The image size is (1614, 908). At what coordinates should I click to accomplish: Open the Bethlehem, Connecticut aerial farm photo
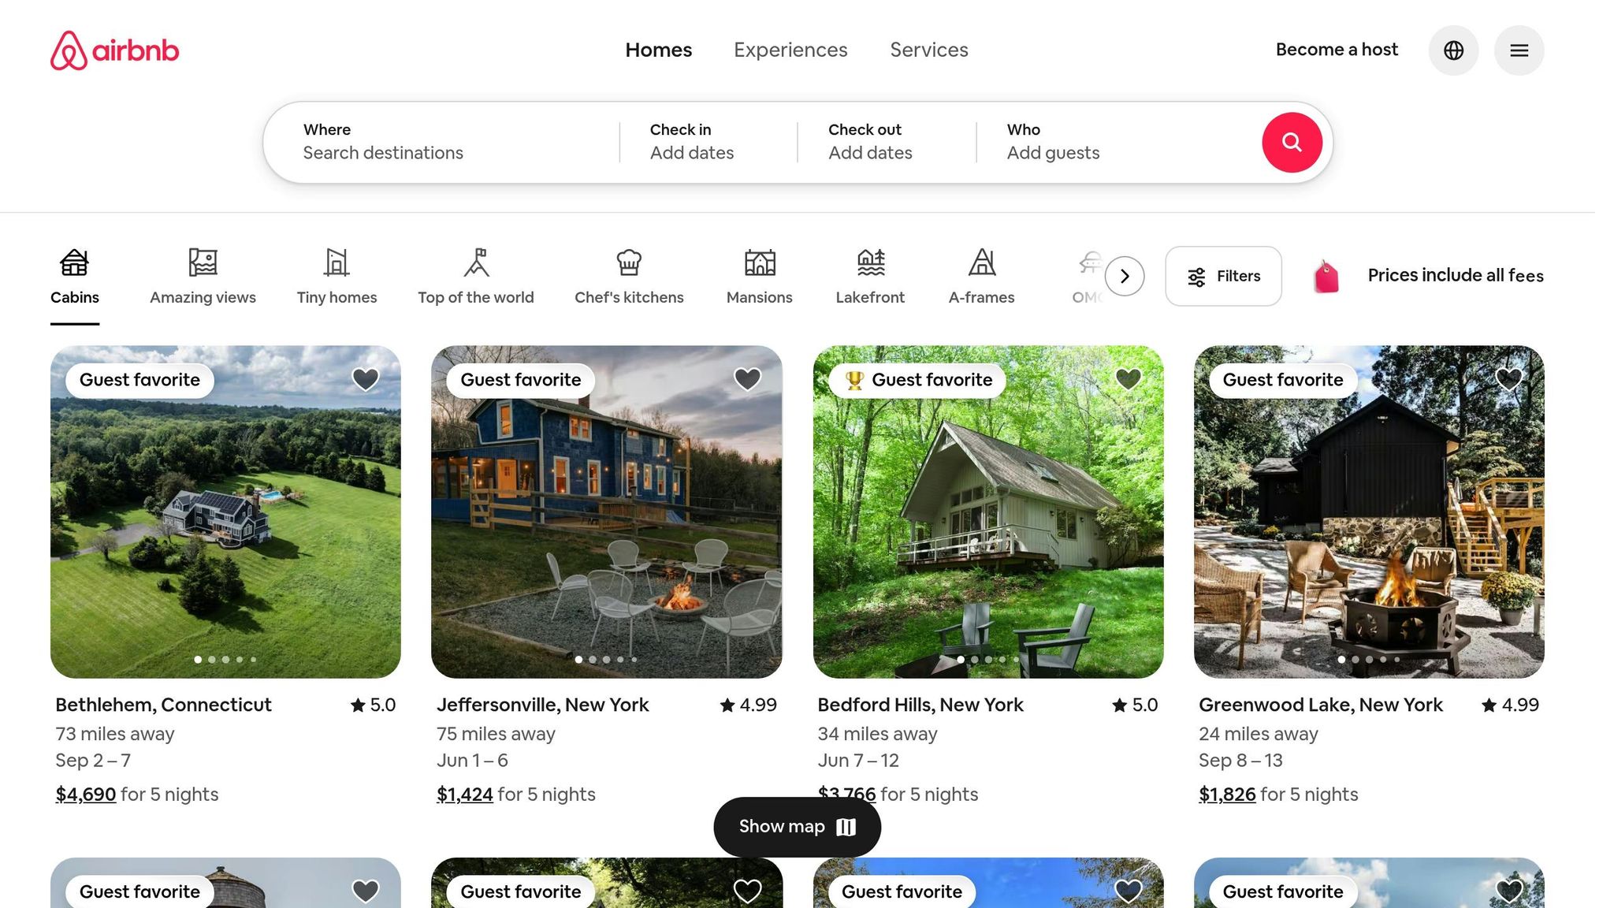pyautogui.click(x=225, y=512)
